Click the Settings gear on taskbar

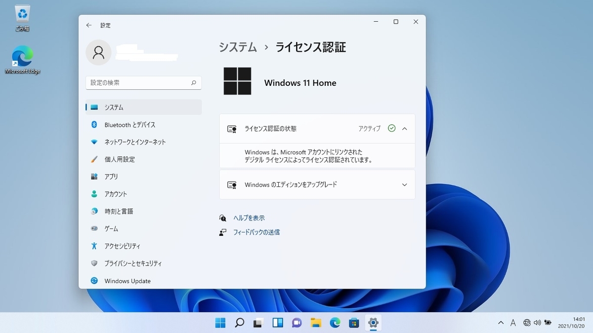point(373,323)
